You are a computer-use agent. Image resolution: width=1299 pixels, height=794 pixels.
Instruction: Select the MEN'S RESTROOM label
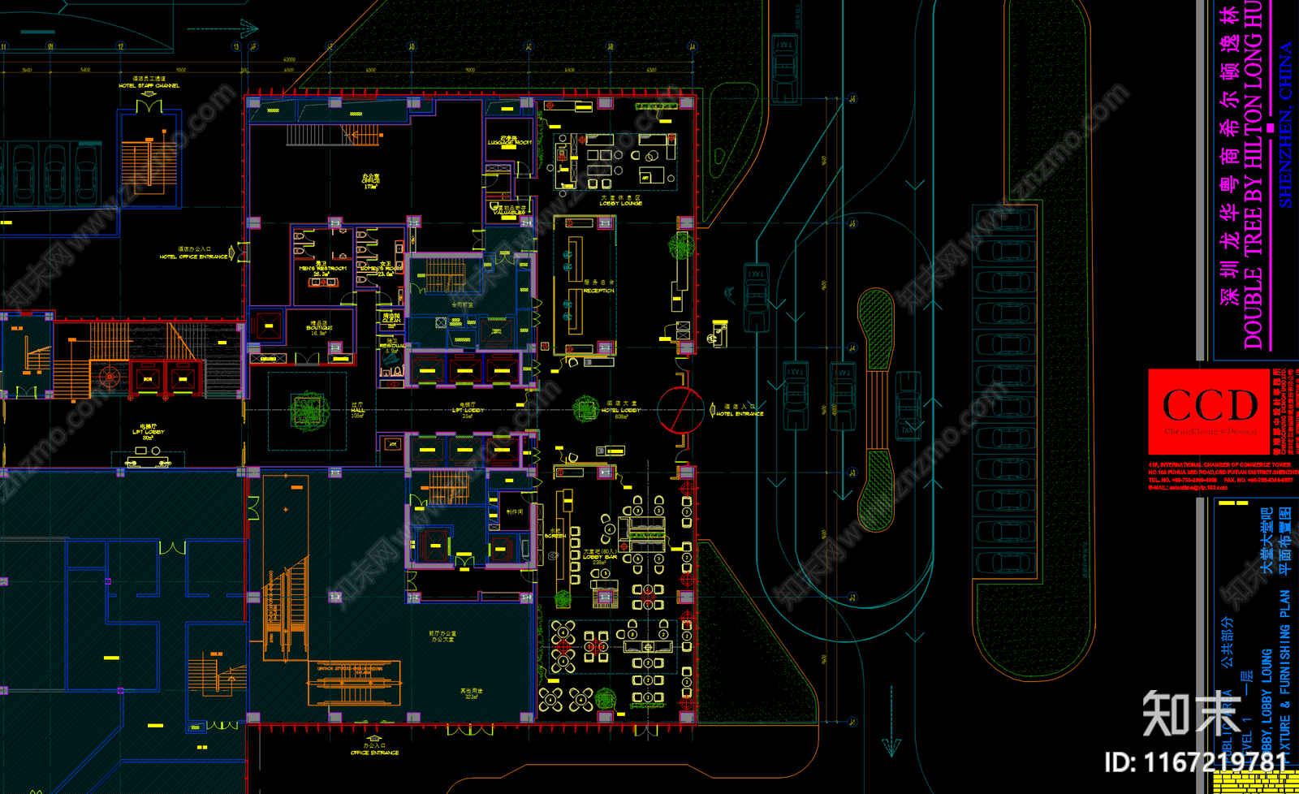tap(322, 269)
